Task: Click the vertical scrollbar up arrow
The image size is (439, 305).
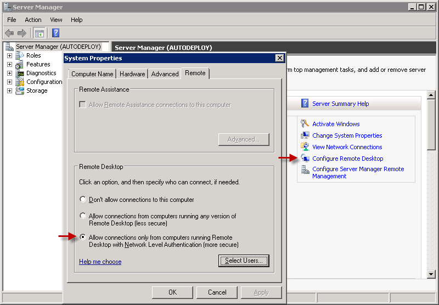Action: click(431, 95)
